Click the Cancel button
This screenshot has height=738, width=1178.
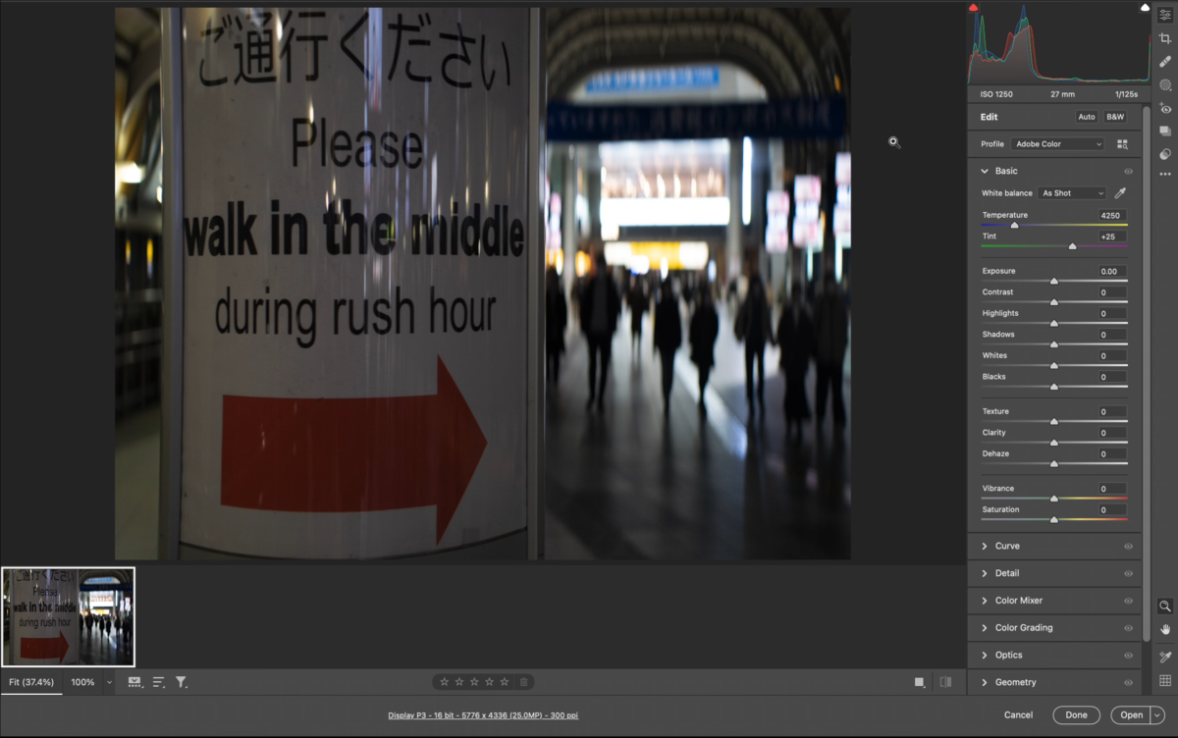(x=1018, y=715)
